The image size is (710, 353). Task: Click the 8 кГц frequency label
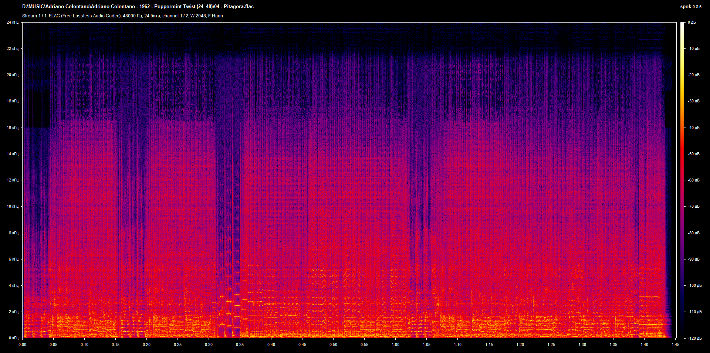tap(14, 233)
